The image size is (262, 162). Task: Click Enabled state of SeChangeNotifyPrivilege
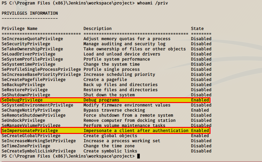click(x=200, y=110)
